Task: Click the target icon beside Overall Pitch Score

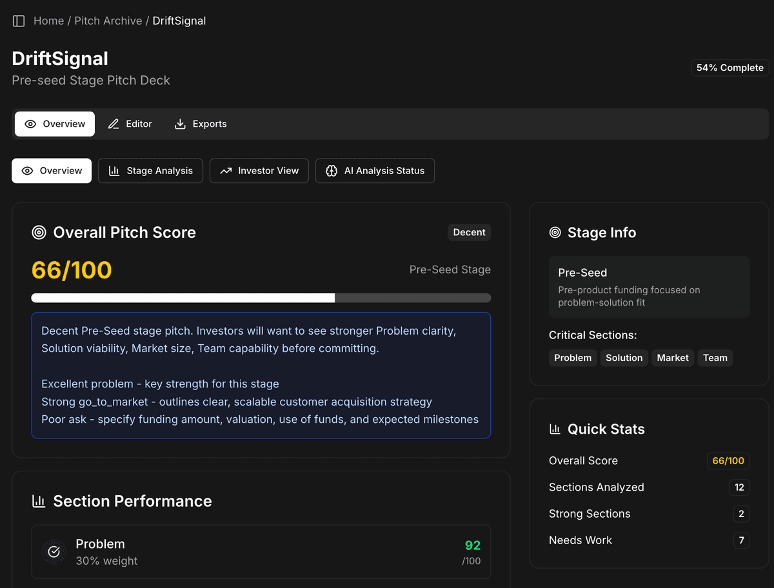Action: click(x=39, y=232)
